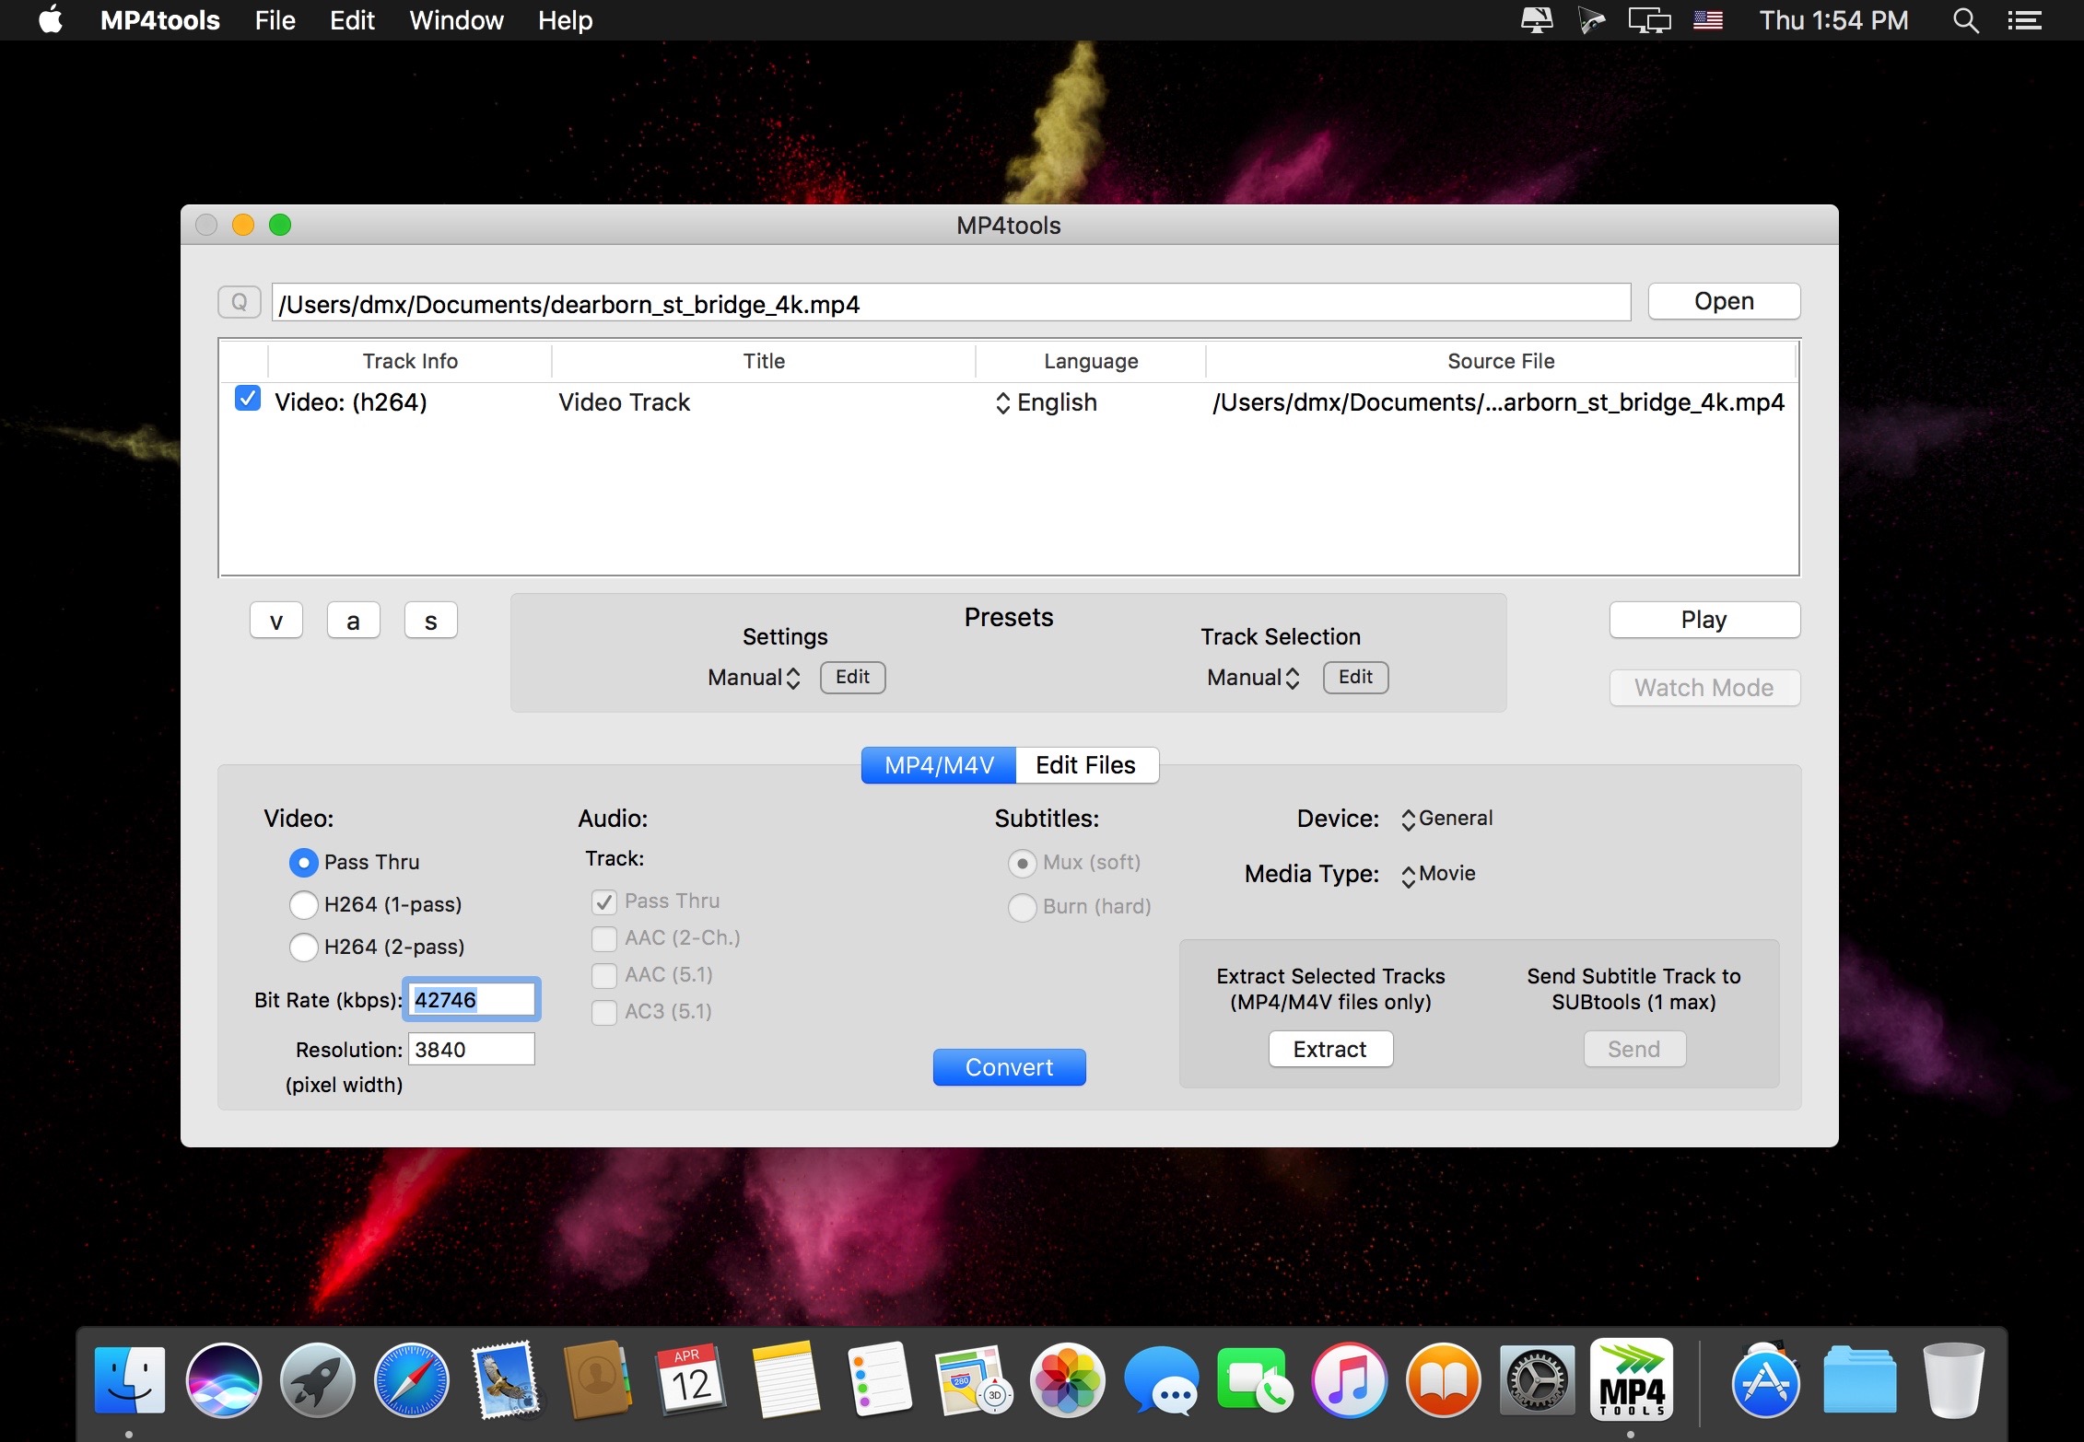Open the Mail stamp icon
This screenshot has height=1442, width=2084.
pyautogui.click(x=505, y=1380)
